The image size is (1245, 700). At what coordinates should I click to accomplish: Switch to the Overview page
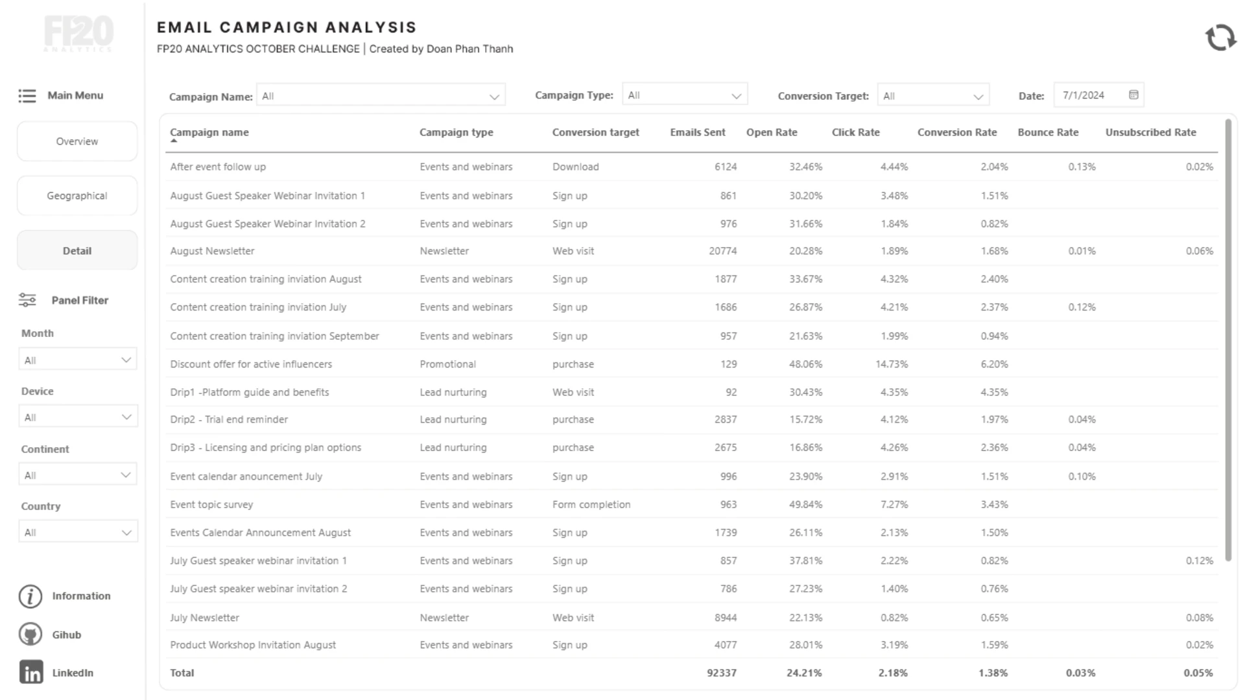pyautogui.click(x=77, y=141)
